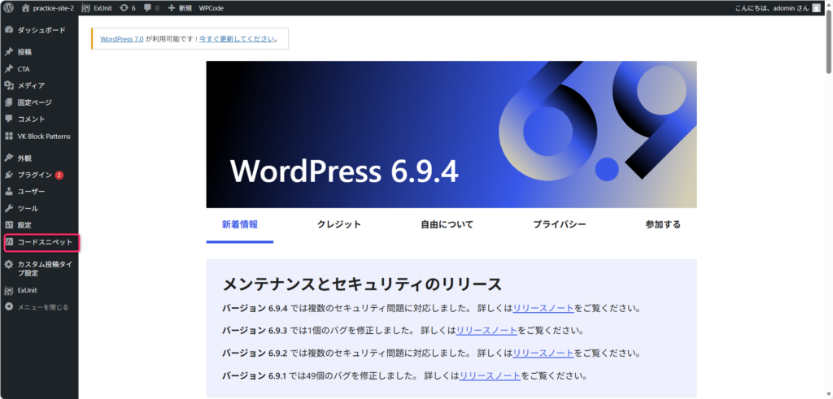Open the 新規 admin bar menu

pyautogui.click(x=180, y=8)
